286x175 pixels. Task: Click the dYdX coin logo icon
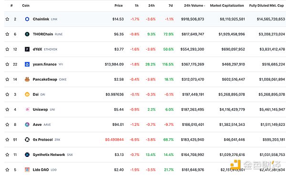[x=27, y=49]
